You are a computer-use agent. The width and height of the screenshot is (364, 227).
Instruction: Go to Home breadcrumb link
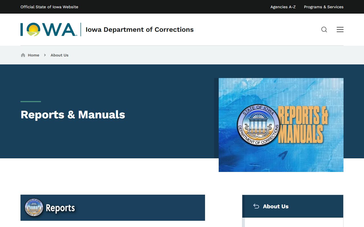coord(34,55)
